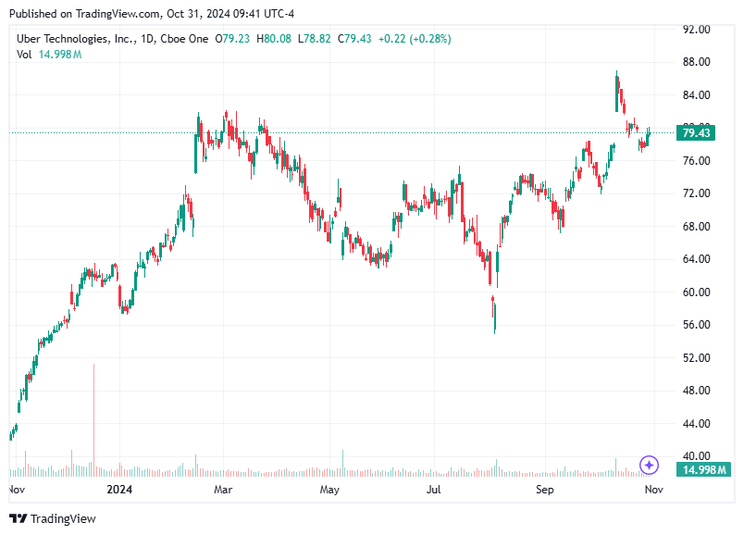Click the 56.00 price axis label

click(x=696, y=325)
